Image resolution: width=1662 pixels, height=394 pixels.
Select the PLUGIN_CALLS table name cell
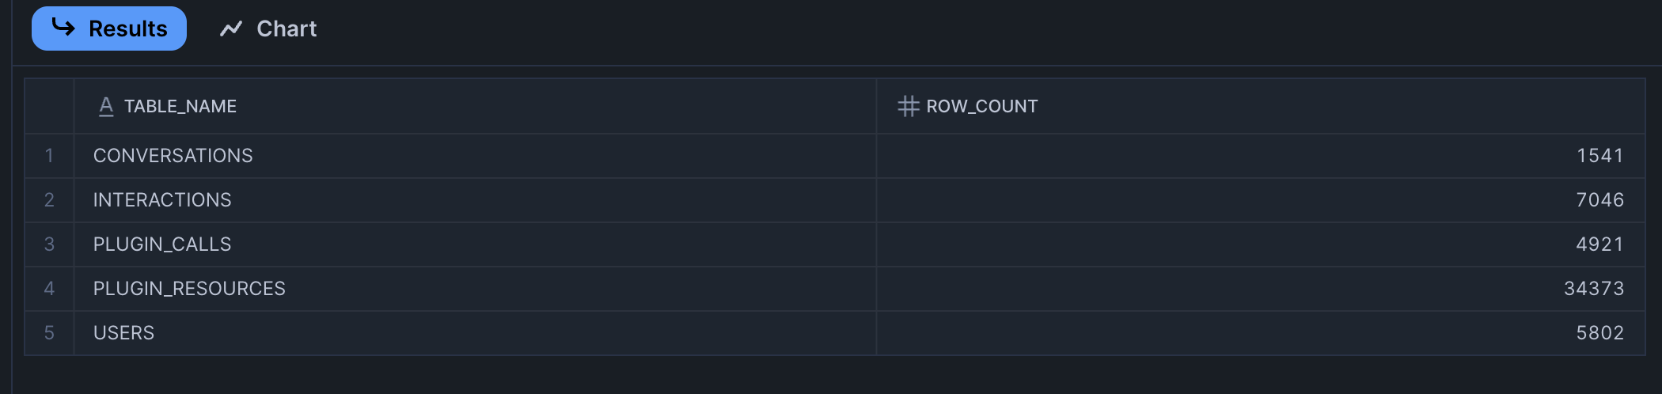tap(475, 244)
